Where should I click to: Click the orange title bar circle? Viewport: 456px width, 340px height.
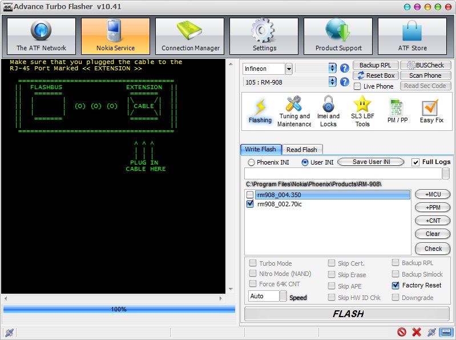click(x=427, y=7)
